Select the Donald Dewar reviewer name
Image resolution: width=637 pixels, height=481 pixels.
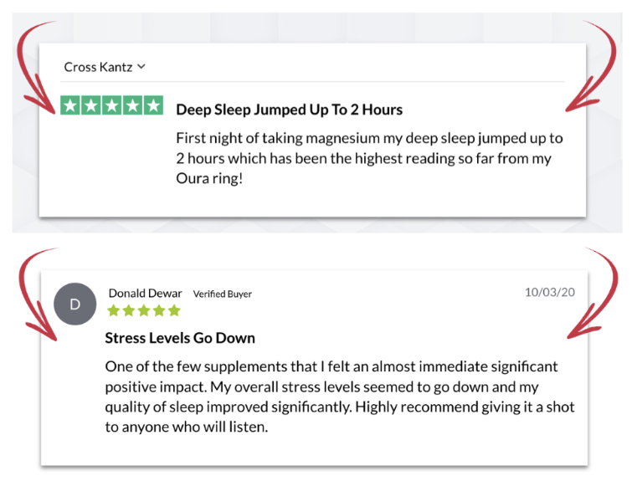click(145, 293)
